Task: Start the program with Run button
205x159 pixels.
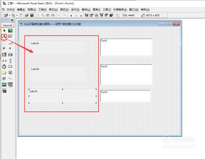Action: [71, 15]
